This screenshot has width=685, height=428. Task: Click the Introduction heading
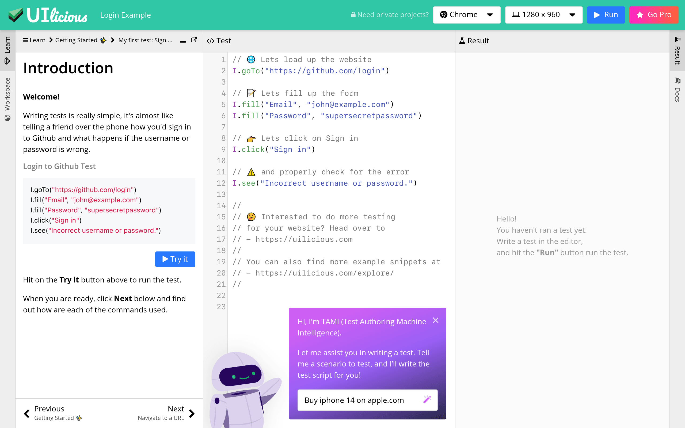click(x=68, y=68)
